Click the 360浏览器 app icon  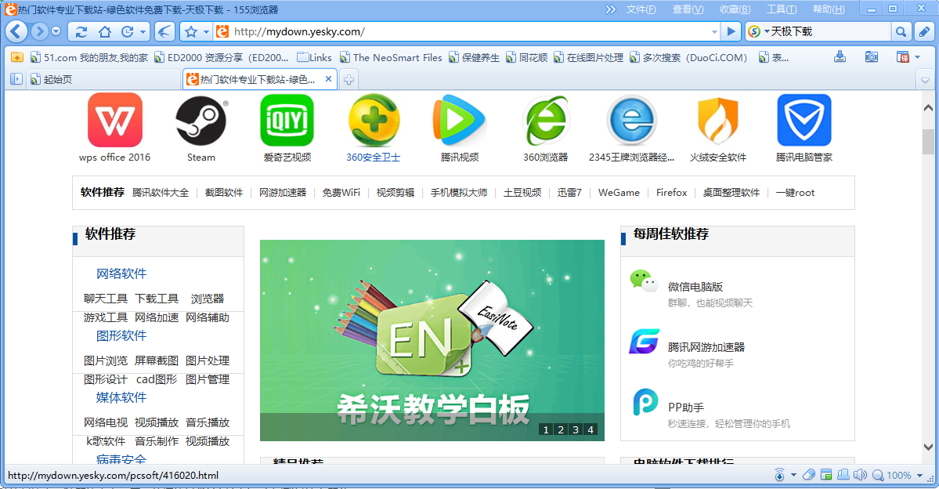(x=546, y=120)
